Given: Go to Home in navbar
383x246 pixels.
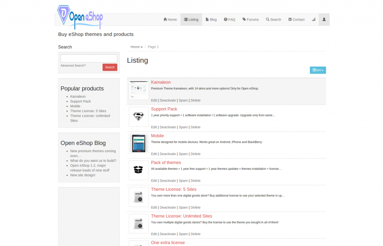Looking at the screenshot, I should tap(170, 19).
